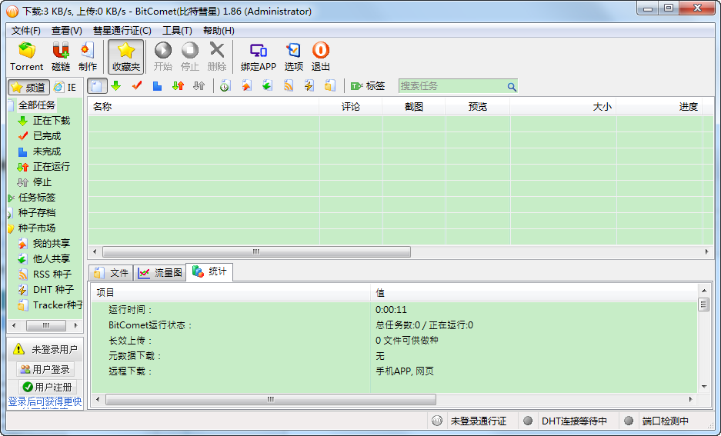The image size is (721, 436).
Task: Click the 用户登录 button
Action: point(45,370)
